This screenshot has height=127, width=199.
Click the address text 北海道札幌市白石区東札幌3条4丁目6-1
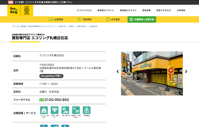click(x=61, y=68)
